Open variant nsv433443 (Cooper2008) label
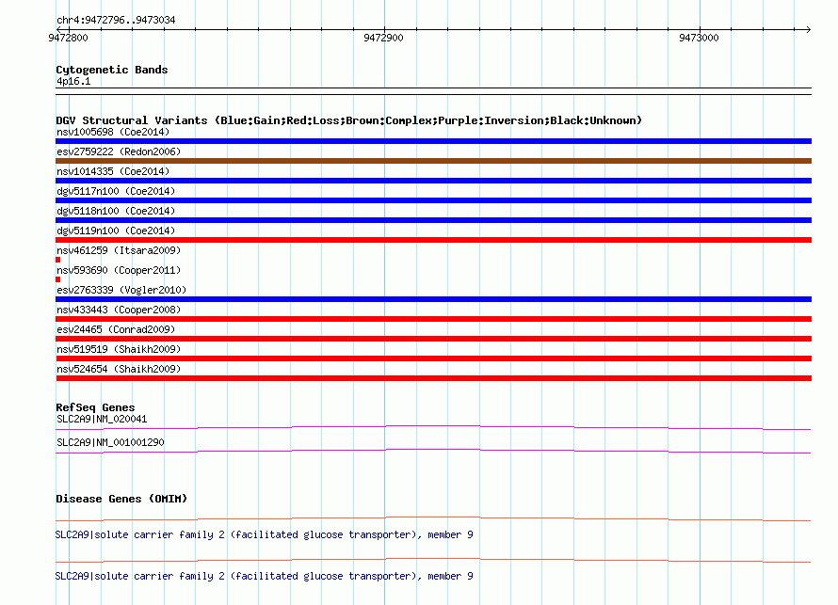Viewport: 838px width, 605px height. pyautogui.click(x=119, y=310)
